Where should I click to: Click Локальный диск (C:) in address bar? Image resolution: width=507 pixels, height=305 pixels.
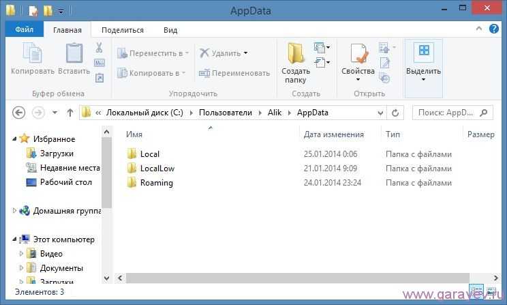click(x=144, y=113)
